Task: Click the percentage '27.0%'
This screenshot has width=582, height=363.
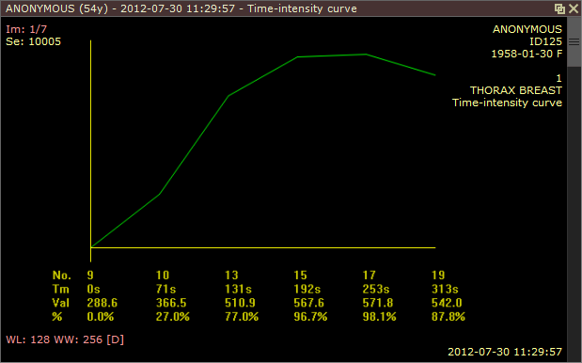Action: [173, 316]
